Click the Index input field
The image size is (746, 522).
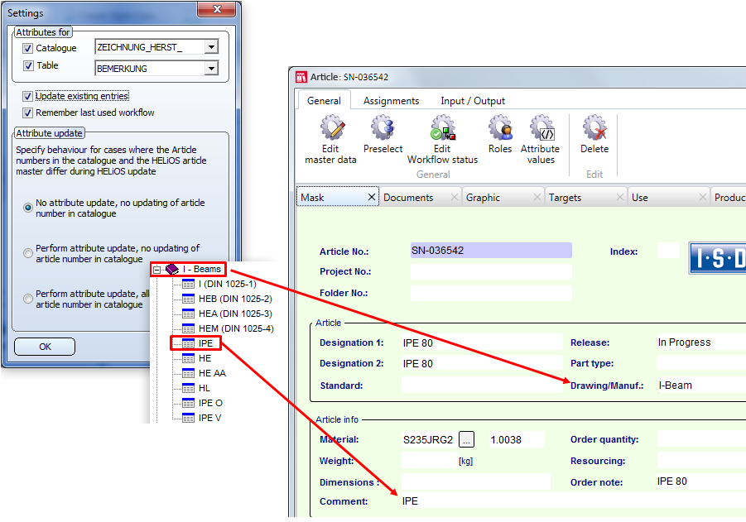click(668, 251)
